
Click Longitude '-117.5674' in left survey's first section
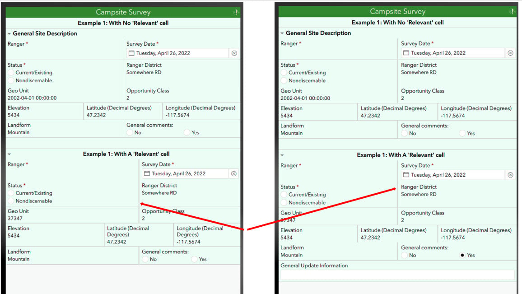point(177,115)
